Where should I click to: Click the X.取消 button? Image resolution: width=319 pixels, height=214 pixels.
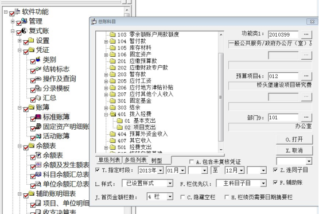tap(294, 150)
